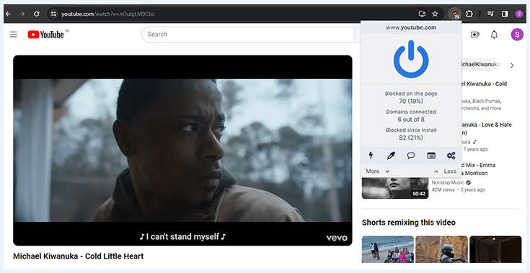Open site information icon in address bar
This screenshot has height=273, width=530.
pyautogui.click(x=53, y=14)
